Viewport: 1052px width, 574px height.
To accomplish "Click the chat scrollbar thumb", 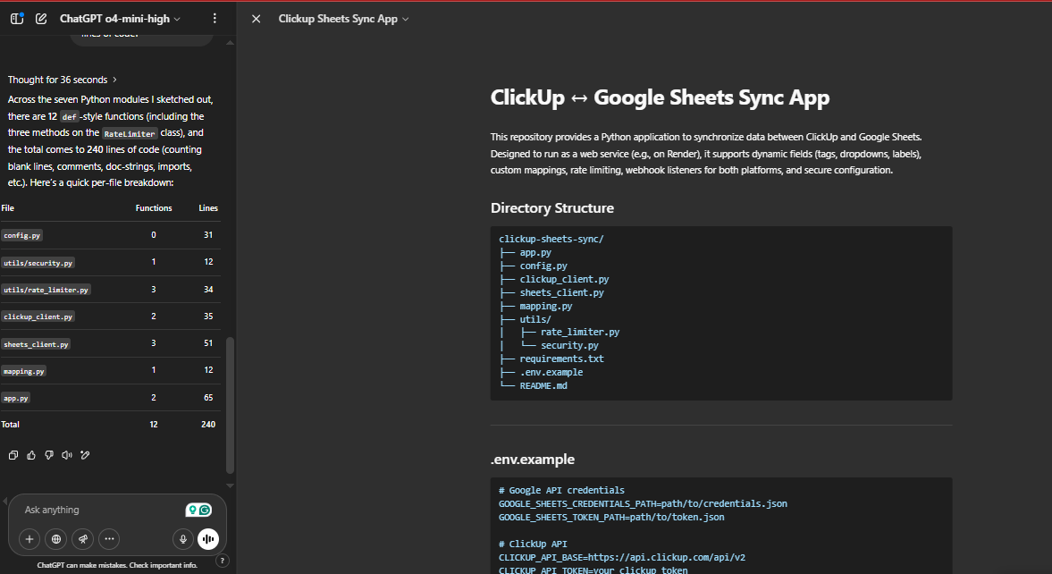I will click(x=230, y=405).
